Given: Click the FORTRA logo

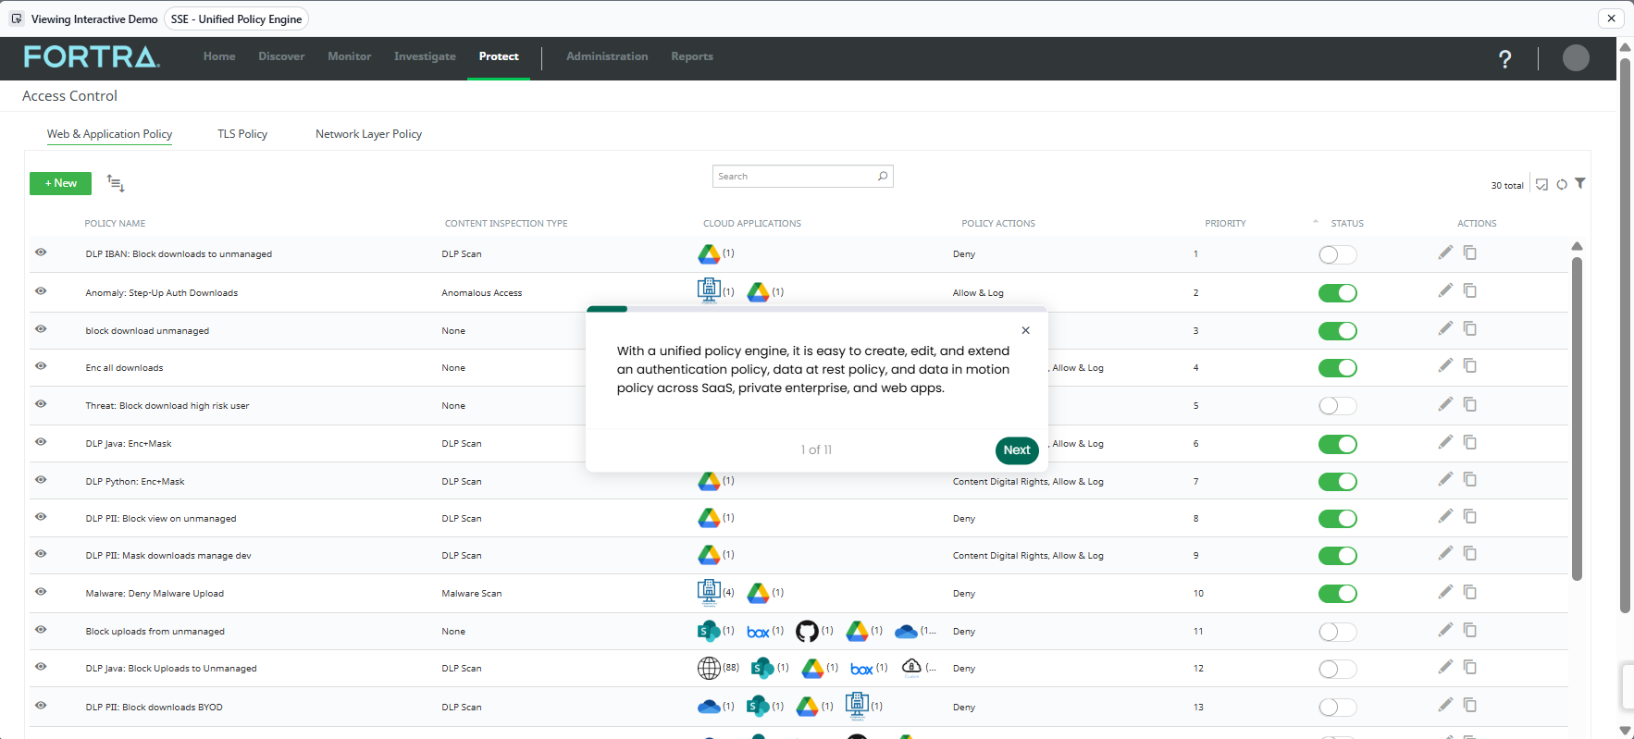Looking at the screenshot, I should pos(92,57).
